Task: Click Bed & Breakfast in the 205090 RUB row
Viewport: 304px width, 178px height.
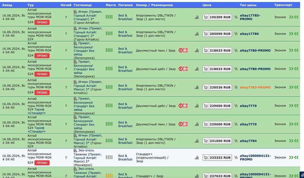Action: point(125,34)
